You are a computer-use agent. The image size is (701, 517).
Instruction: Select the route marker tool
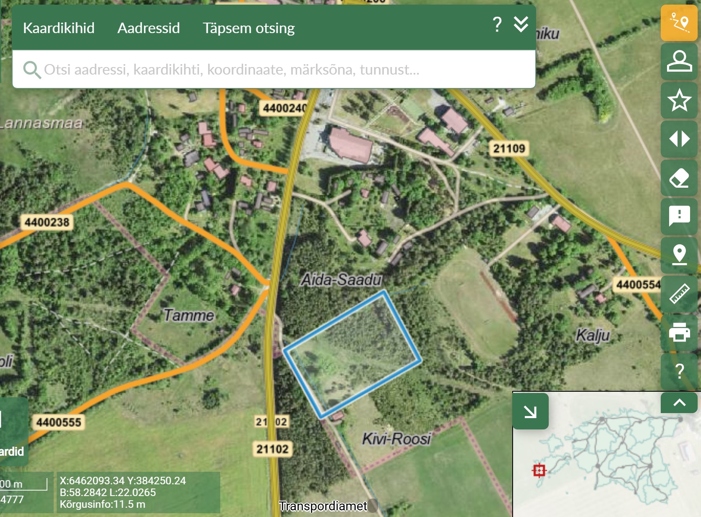[x=679, y=23]
